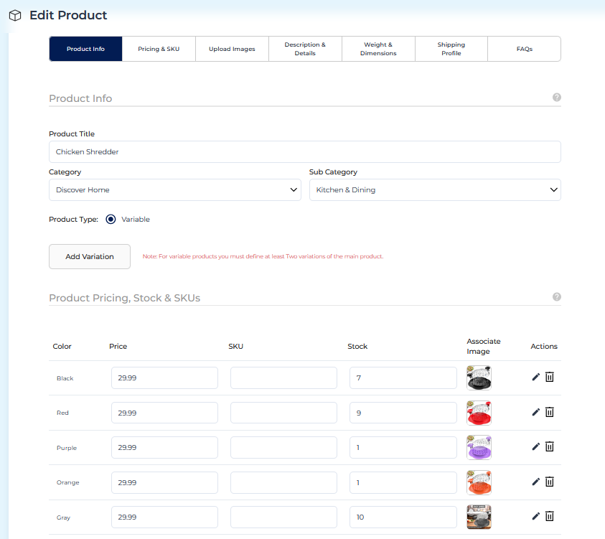
Task: Click the Orange color label
Action: [x=68, y=483]
